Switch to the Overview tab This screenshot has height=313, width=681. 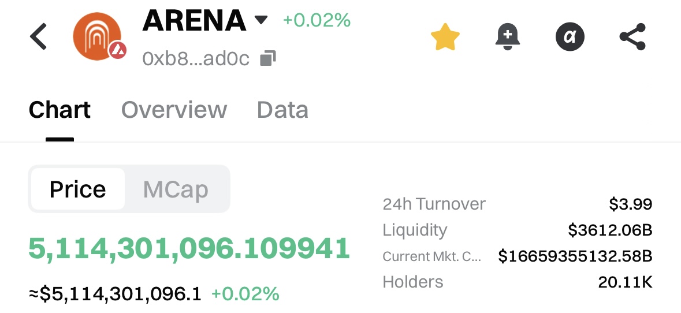click(x=174, y=110)
